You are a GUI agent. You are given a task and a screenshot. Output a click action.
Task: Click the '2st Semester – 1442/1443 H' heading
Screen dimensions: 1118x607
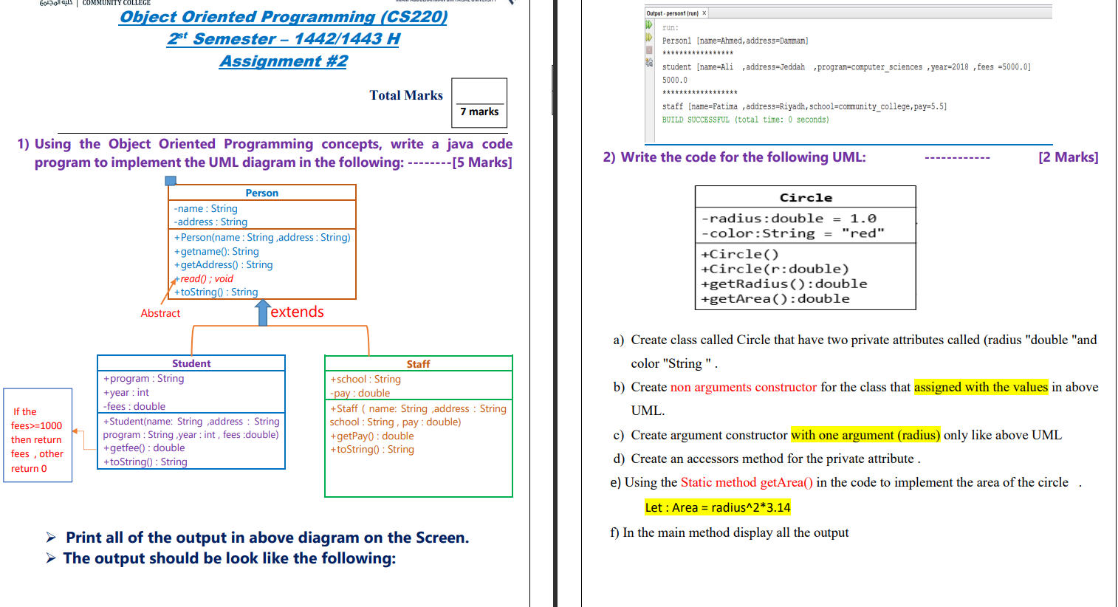coord(284,39)
